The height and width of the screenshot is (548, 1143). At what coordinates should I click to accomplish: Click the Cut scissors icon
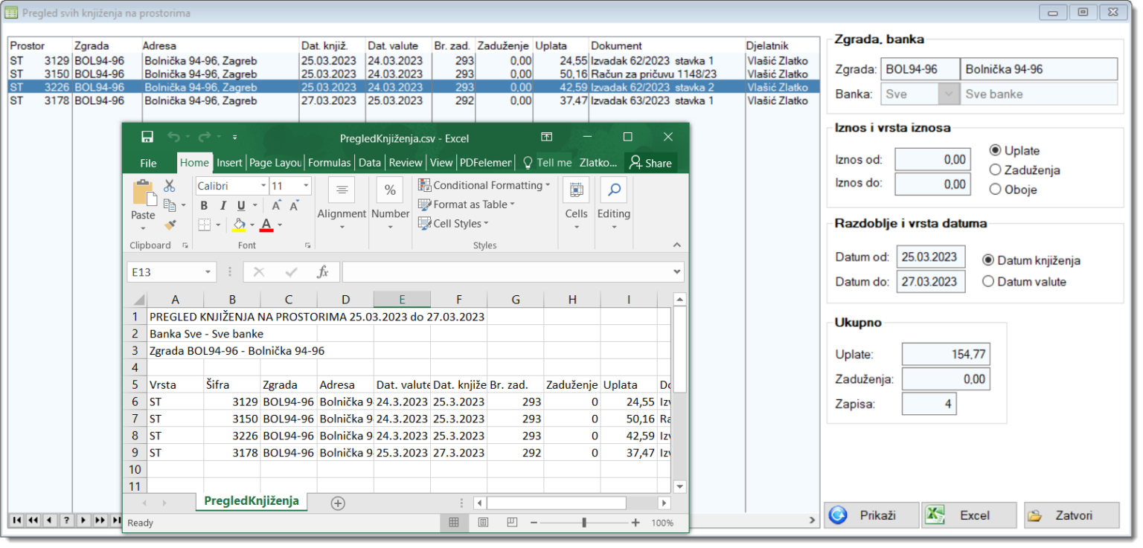point(170,186)
